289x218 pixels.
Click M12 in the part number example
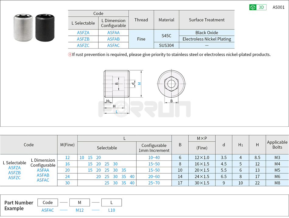click(79, 210)
